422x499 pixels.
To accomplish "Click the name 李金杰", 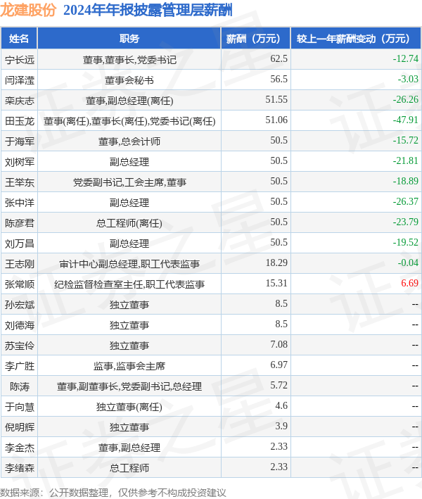I will pos(20,448).
